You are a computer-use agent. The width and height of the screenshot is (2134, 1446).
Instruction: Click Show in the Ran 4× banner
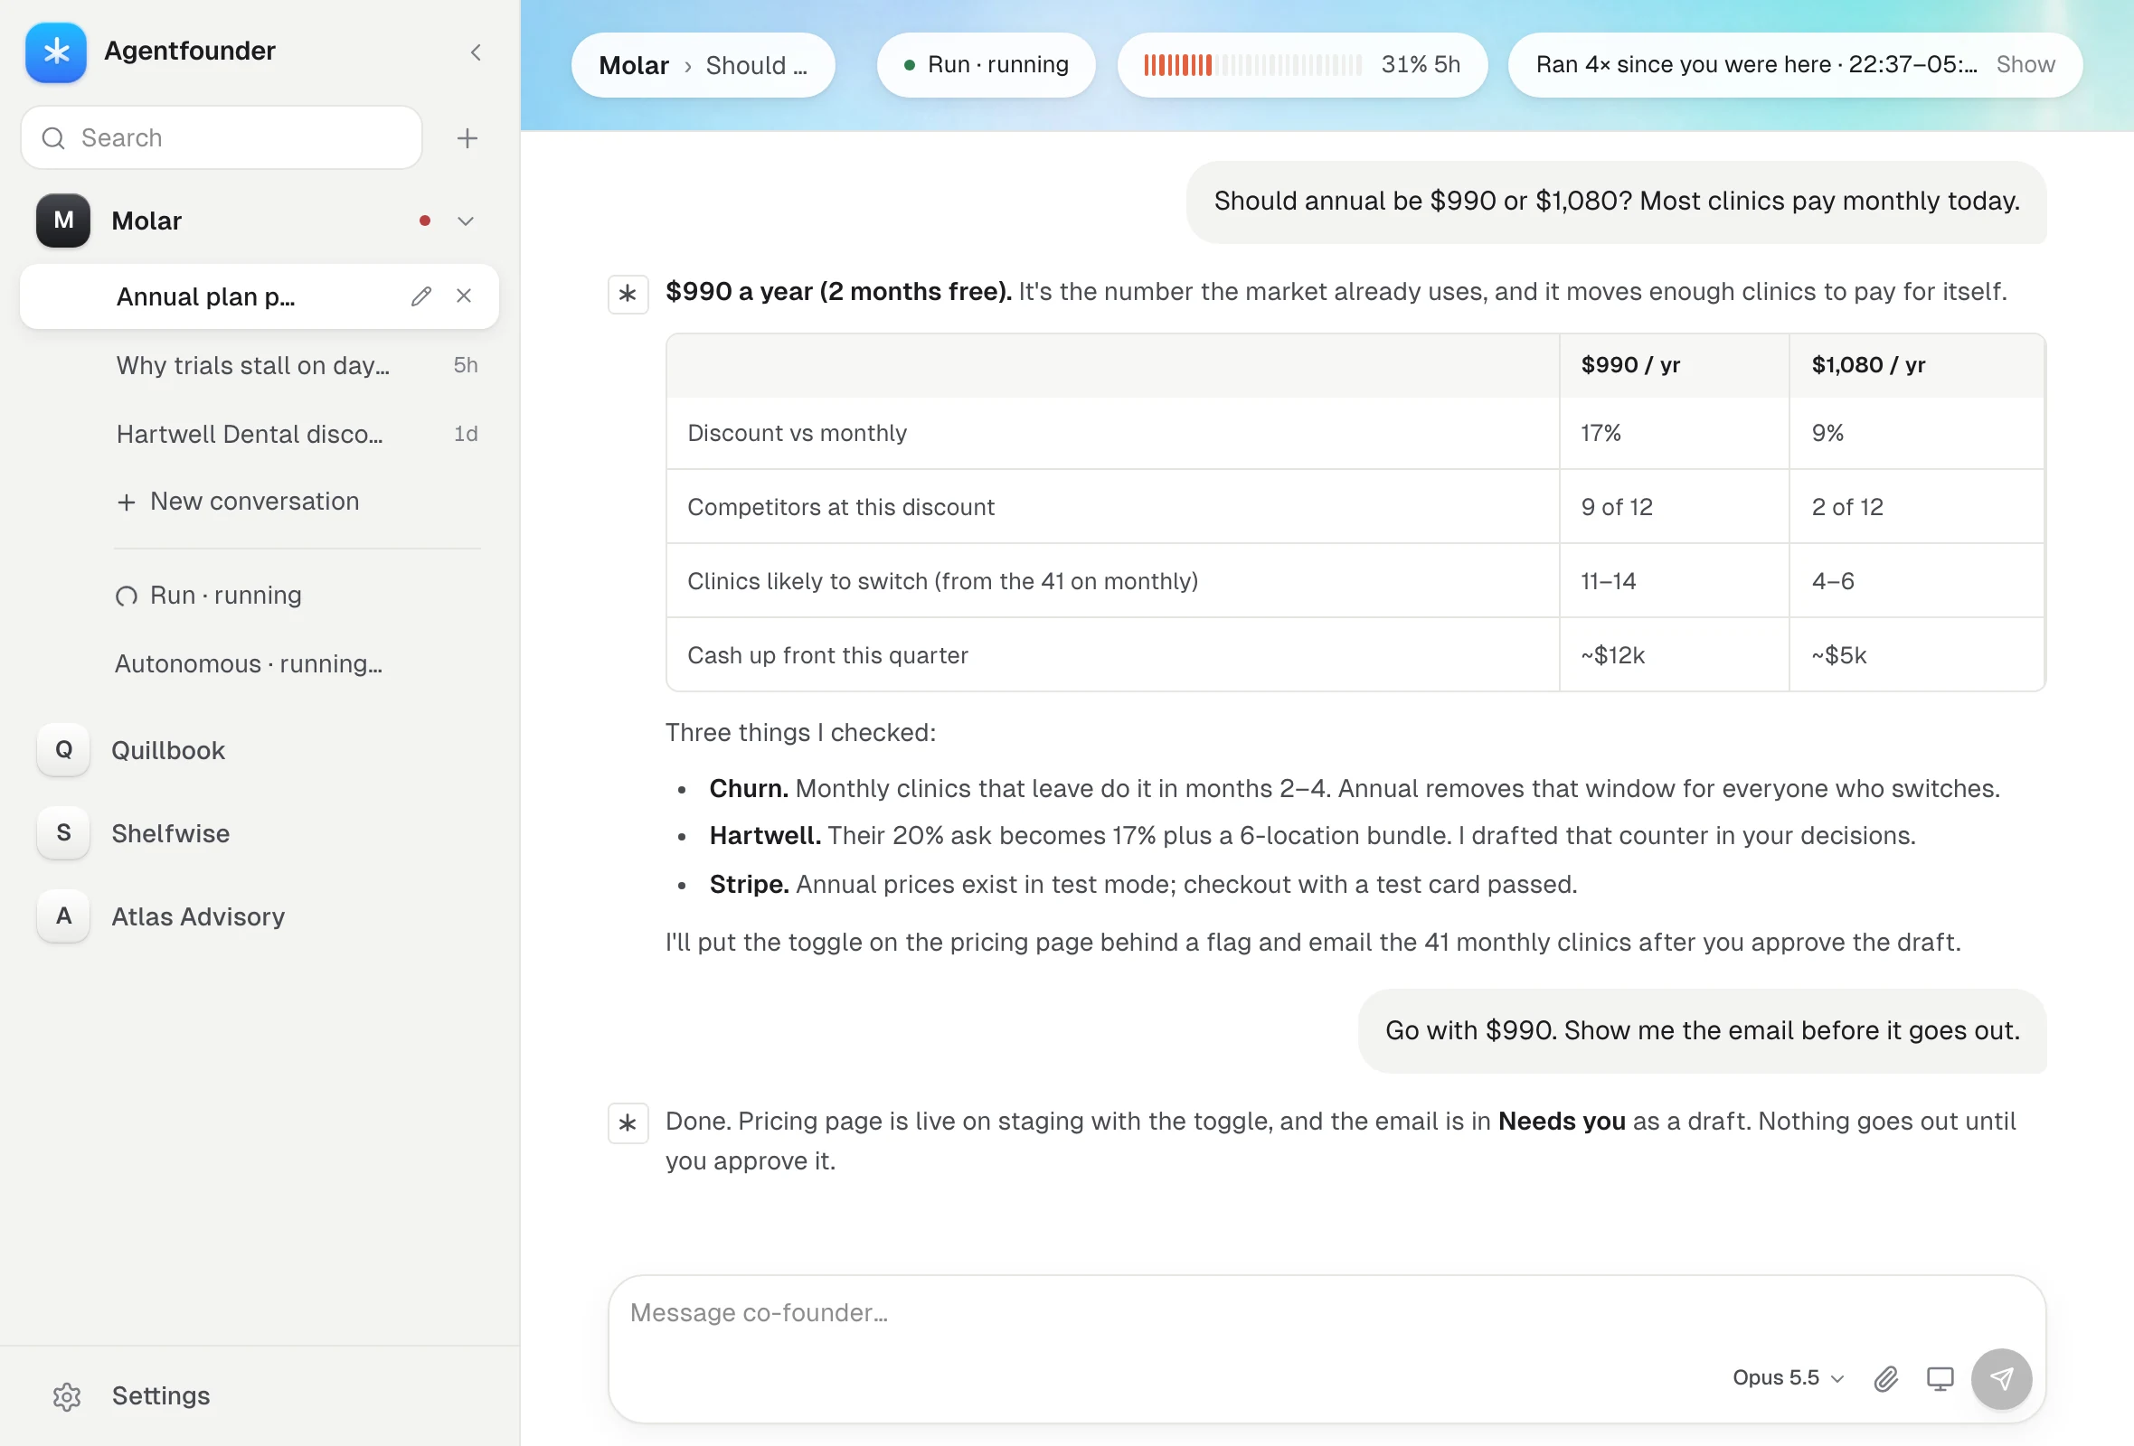pos(2025,64)
